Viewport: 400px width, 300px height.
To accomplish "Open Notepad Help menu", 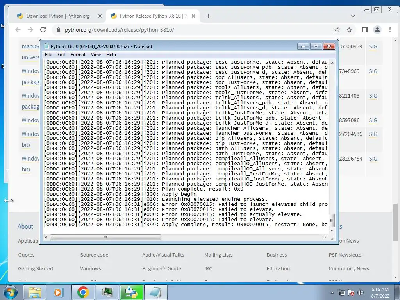I will [x=111, y=55].
